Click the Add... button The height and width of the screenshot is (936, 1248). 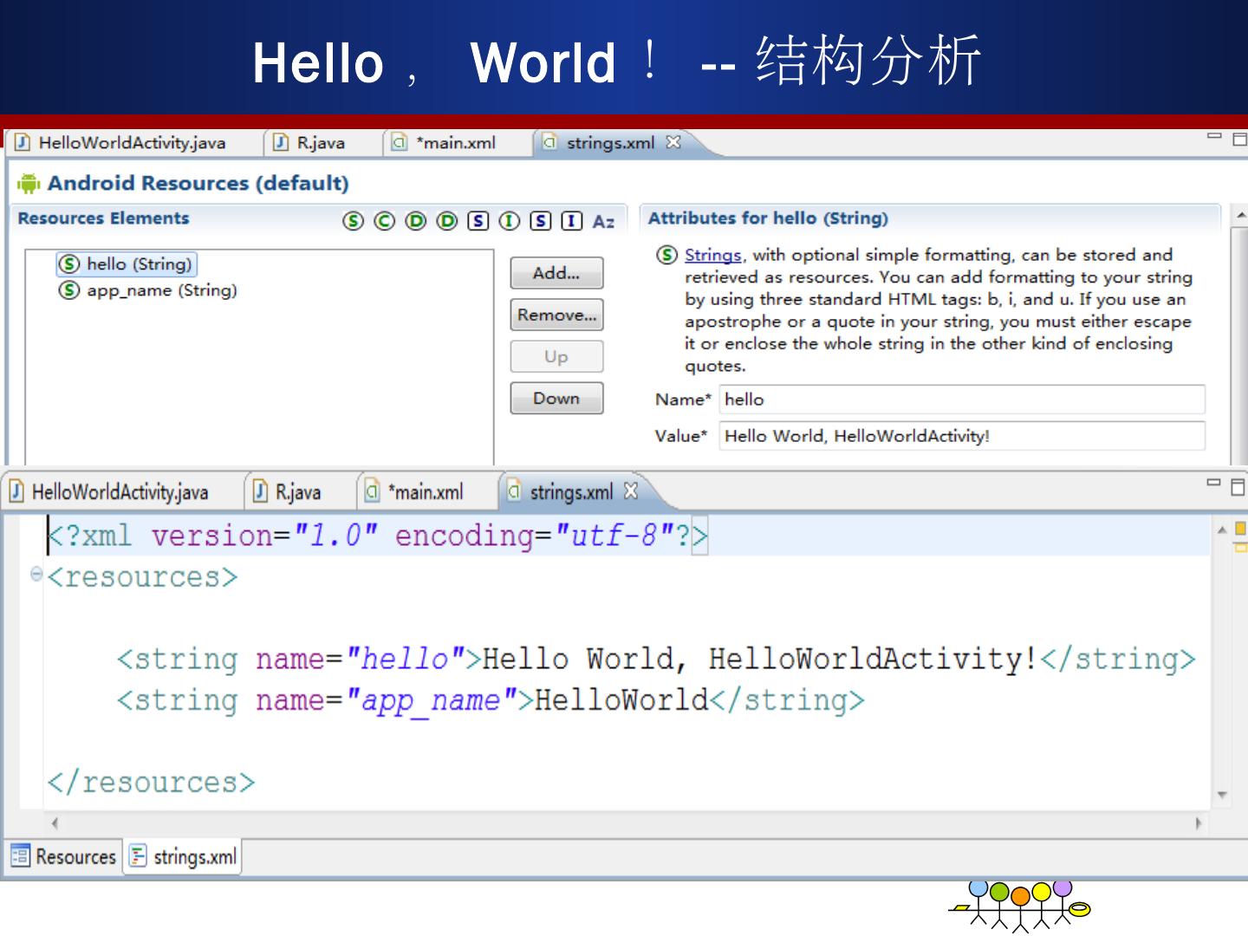[x=556, y=273]
